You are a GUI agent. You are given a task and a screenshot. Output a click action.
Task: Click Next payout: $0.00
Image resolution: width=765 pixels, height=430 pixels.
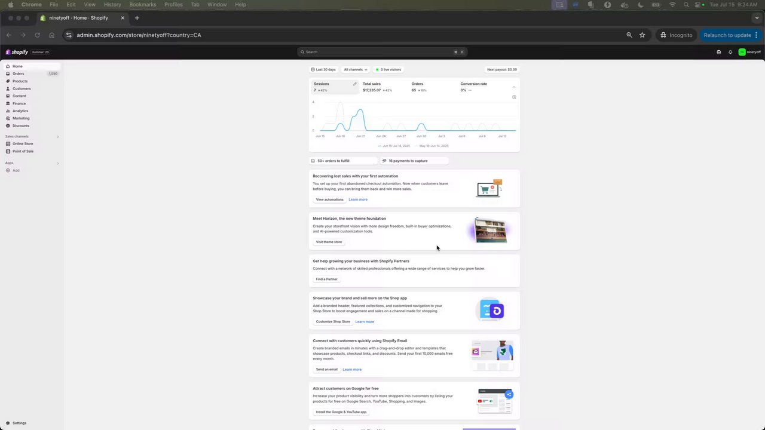[x=502, y=69]
